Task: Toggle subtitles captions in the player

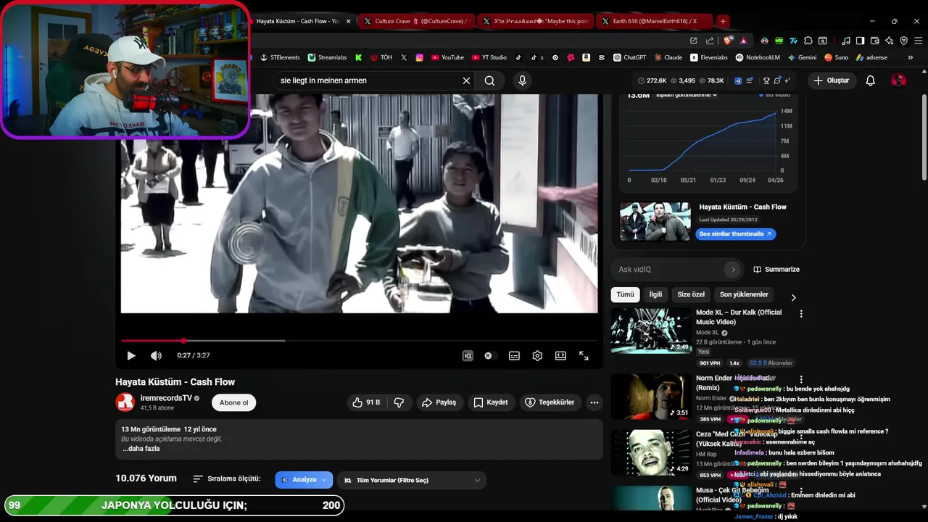Action: (x=514, y=355)
